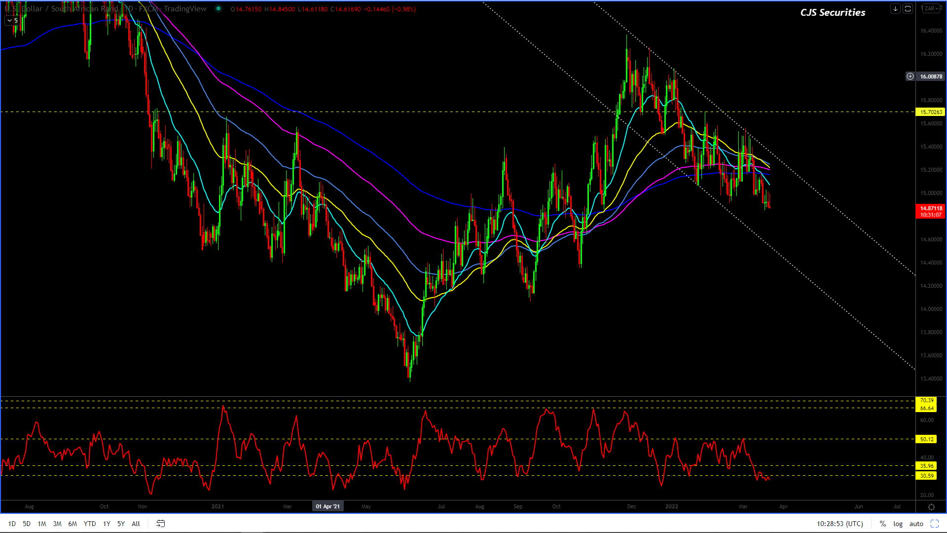Image resolution: width=947 pixels, height=533 pixels.
Task: Click the chart settings gear icon
Action: (x=931, y=507)
